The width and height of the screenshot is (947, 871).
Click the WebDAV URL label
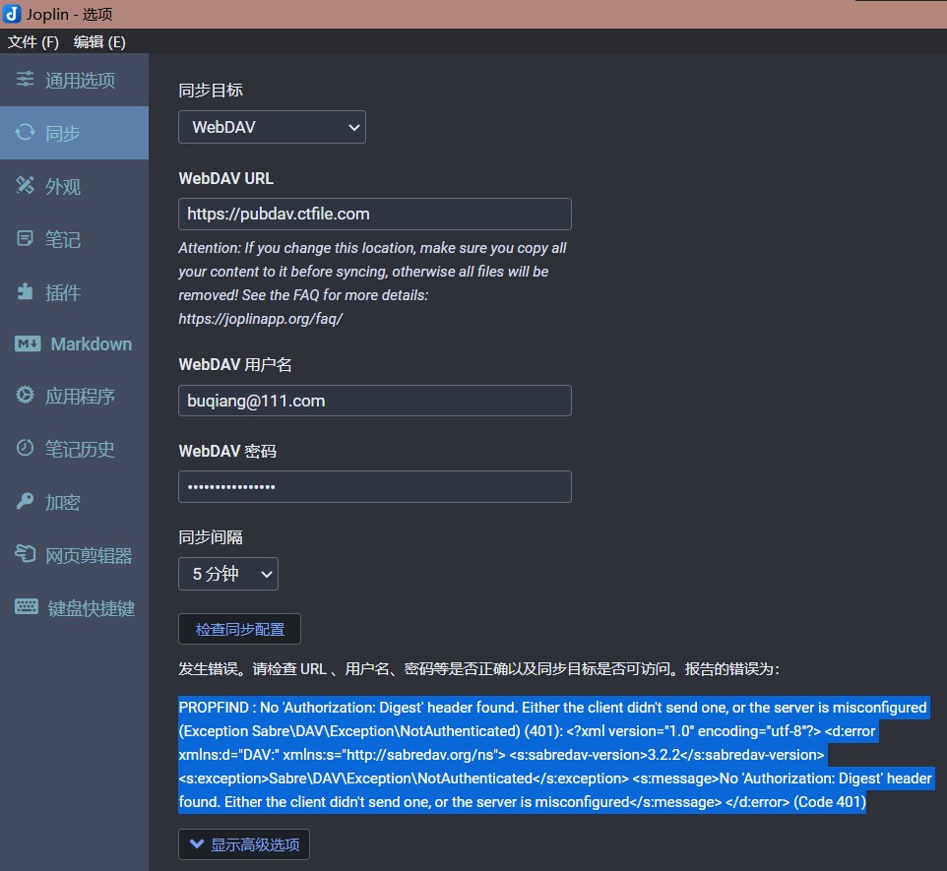[225, 178]
